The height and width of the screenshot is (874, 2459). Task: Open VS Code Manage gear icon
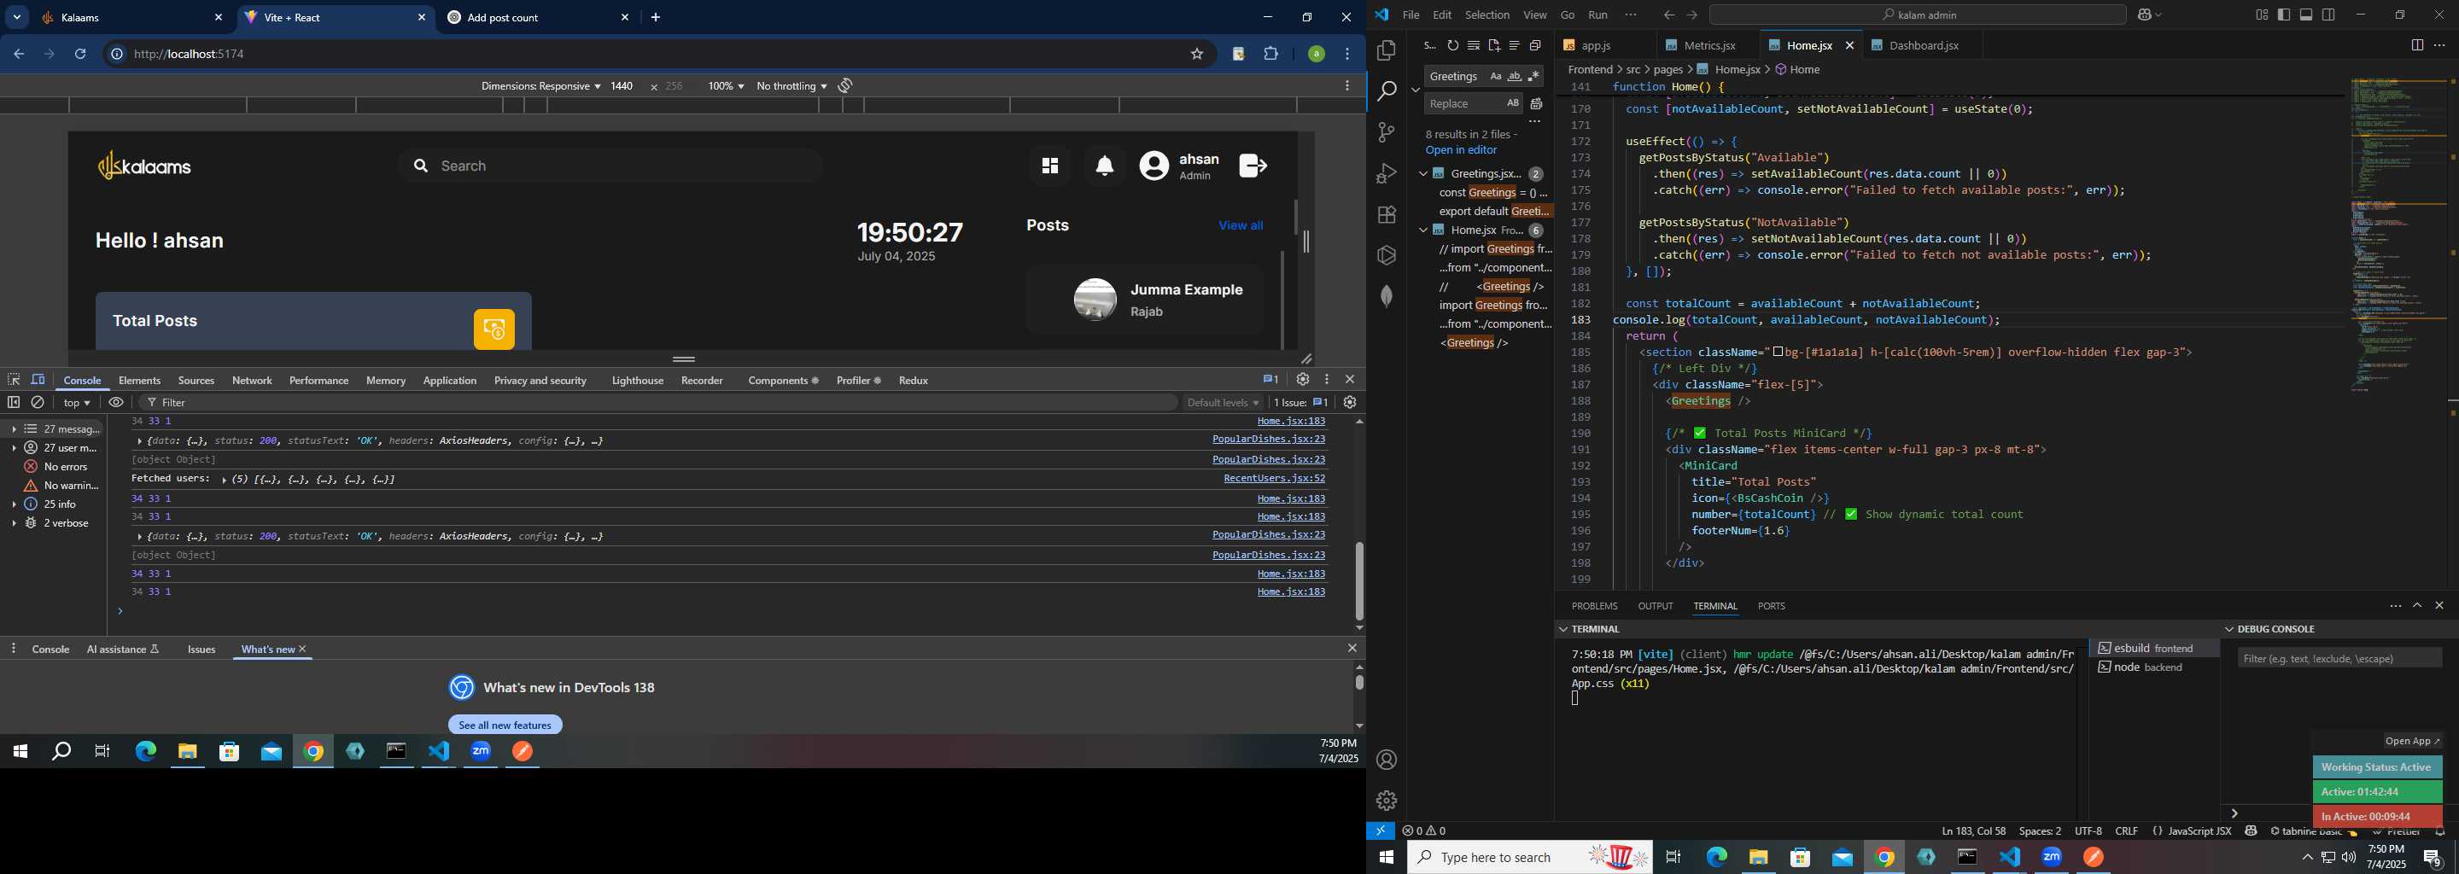(1387, 801)
